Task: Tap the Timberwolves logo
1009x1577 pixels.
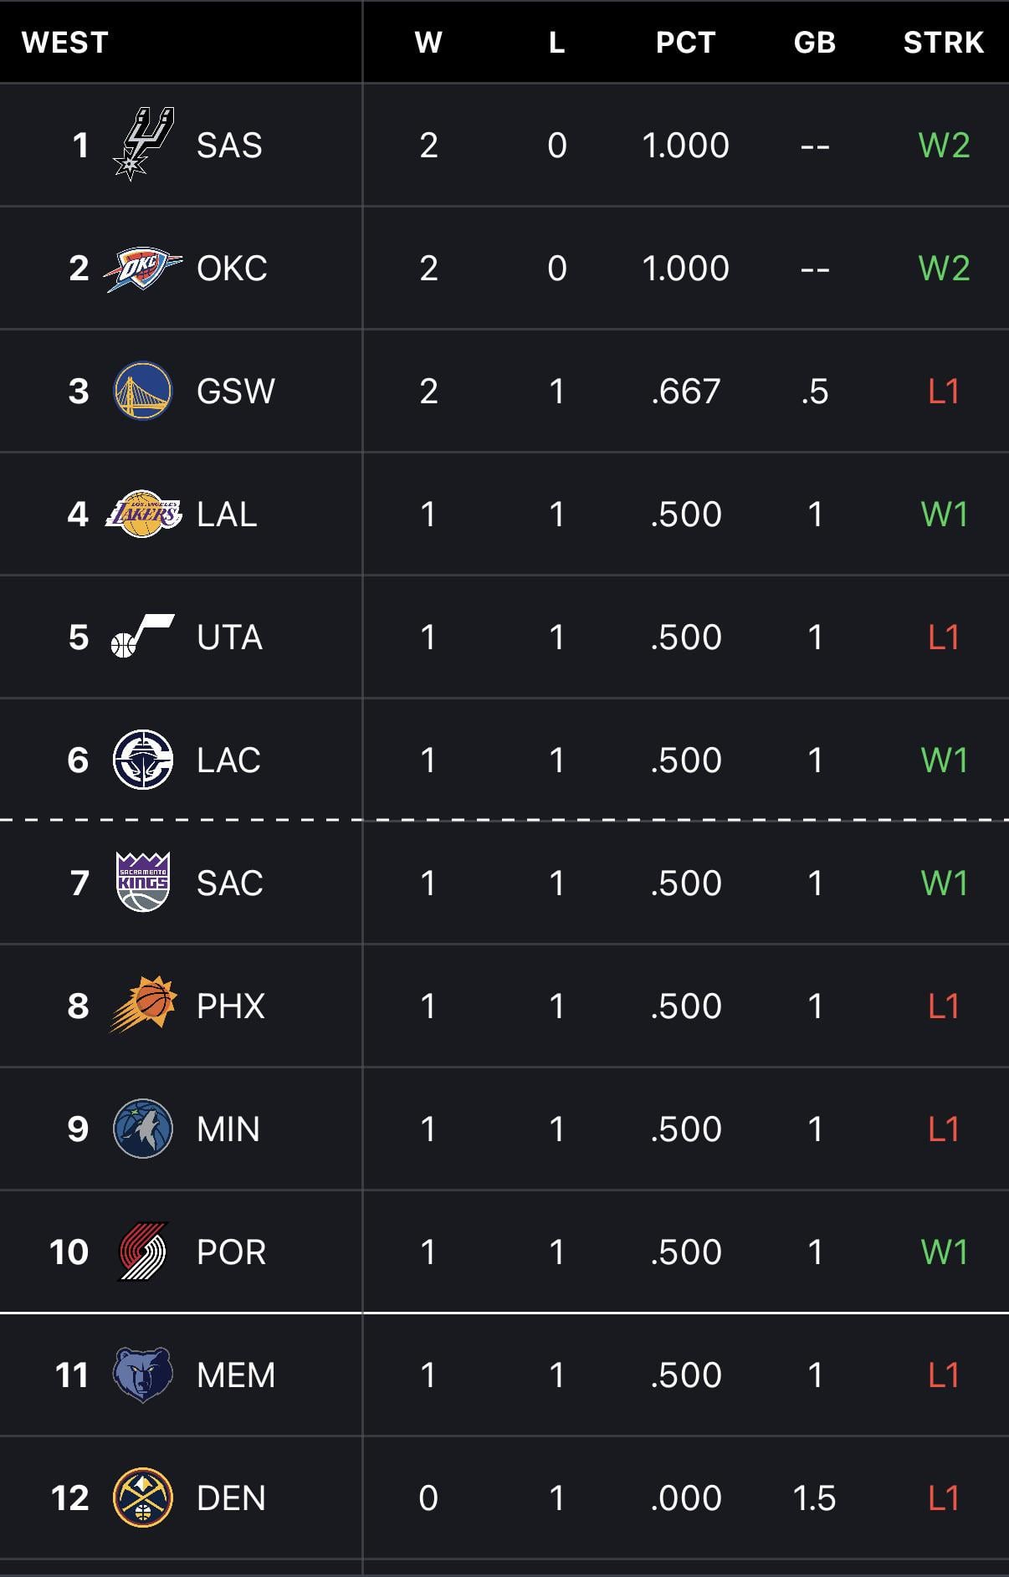Action: point(143,1128)
